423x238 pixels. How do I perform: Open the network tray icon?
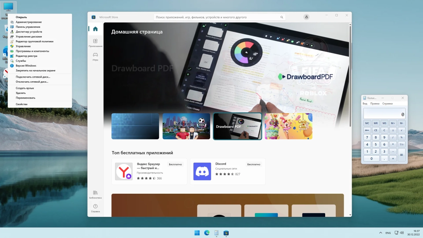(396, 233)
